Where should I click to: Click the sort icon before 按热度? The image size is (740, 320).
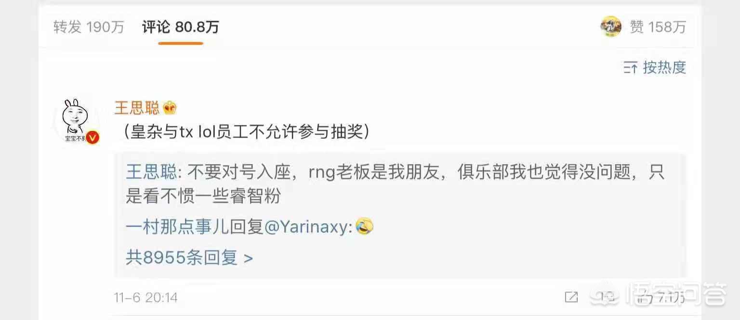coord(630,68)
